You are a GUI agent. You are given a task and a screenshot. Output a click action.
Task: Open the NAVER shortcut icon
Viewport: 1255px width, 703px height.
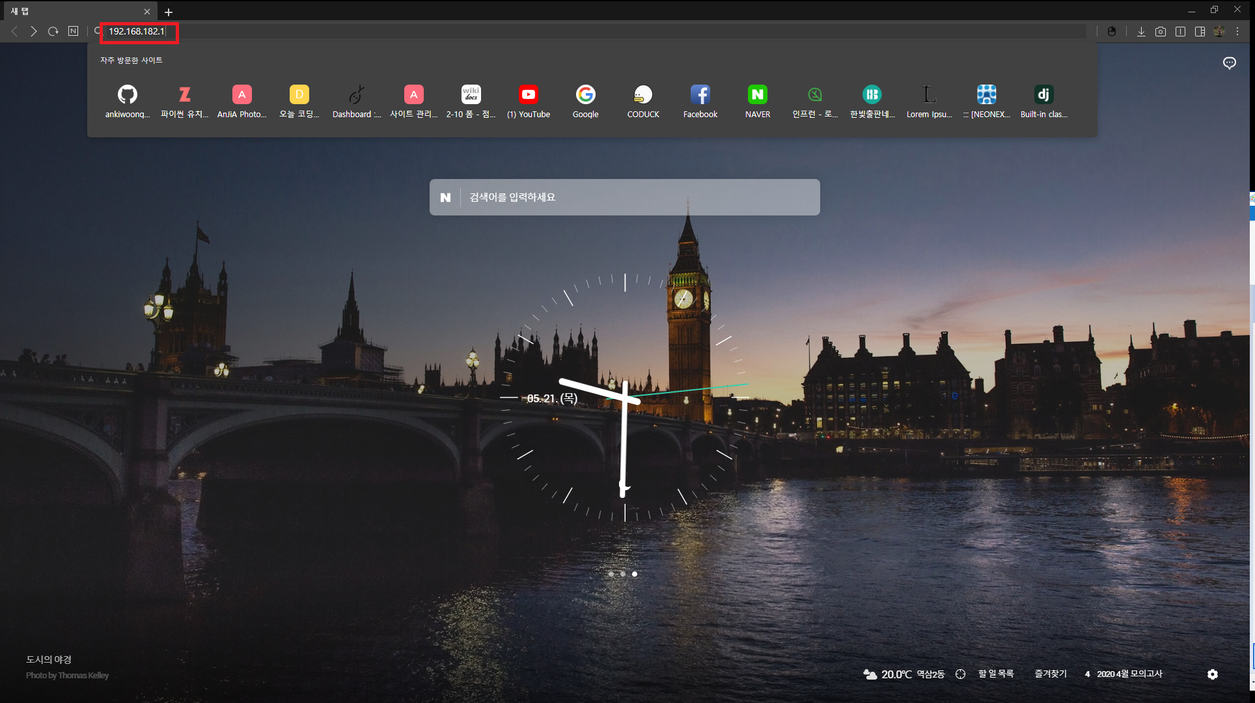coord(758,95)
